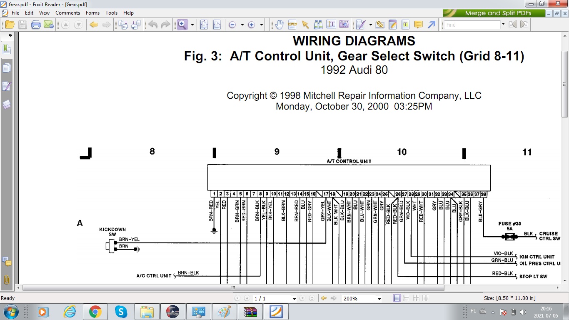
Task: Click the Save floppy disk icon
Action: pos(22,25)
